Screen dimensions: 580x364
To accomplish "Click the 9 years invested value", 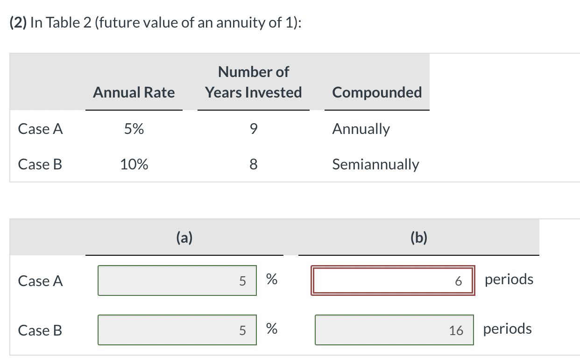I will point(253,129).
